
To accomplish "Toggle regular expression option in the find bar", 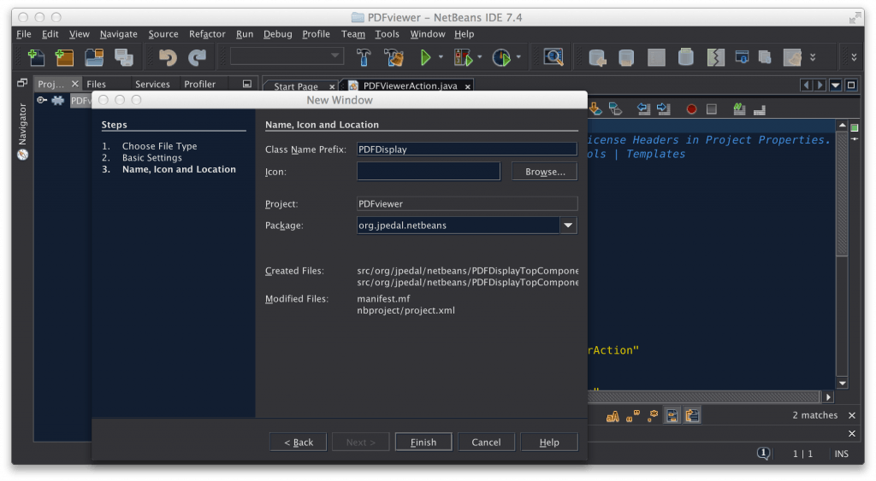I will tap(653, 416).
